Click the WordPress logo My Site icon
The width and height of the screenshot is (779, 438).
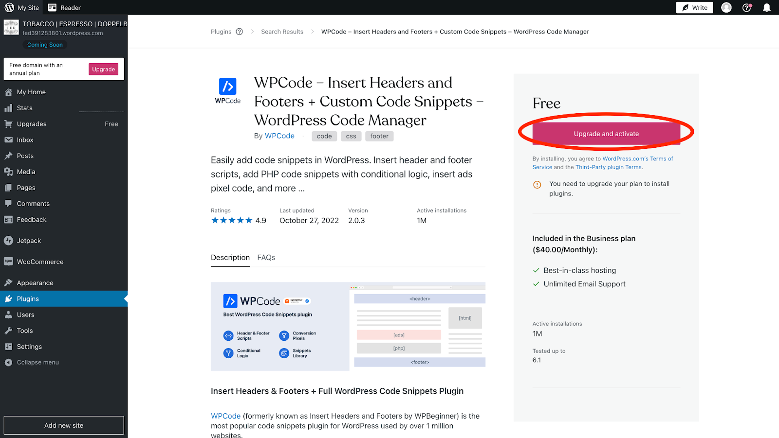(9, 7)
